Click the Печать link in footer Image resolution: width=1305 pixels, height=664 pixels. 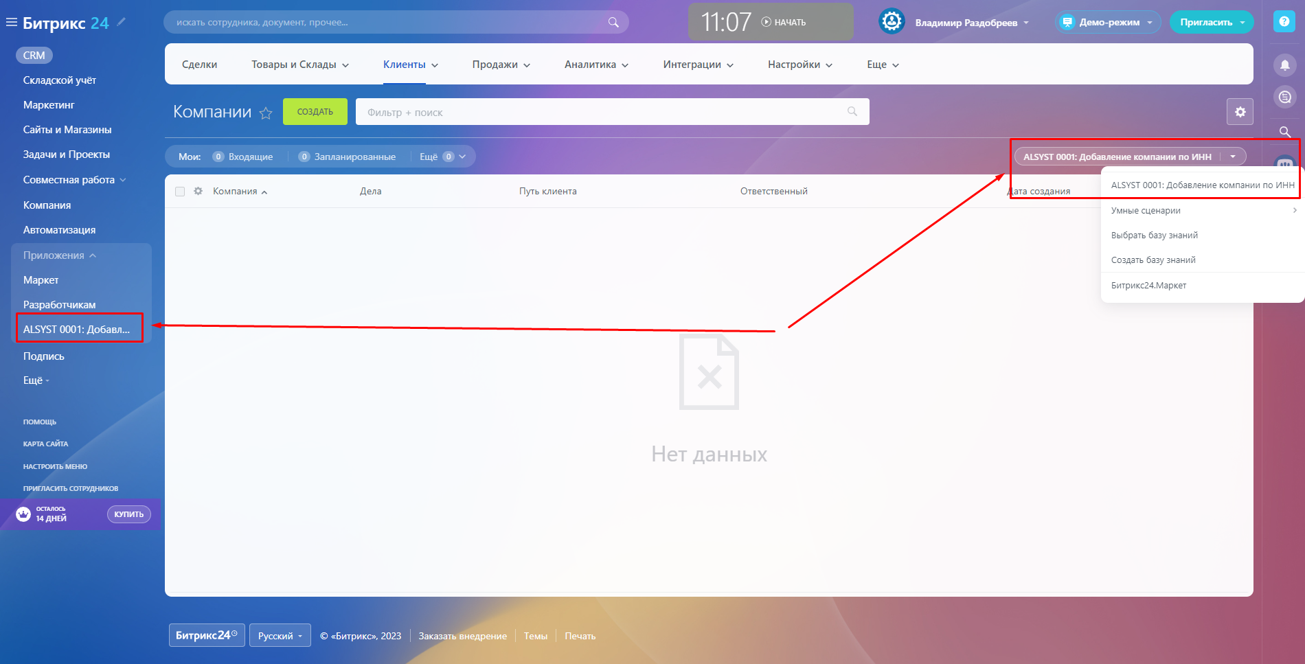pos(580,636)
